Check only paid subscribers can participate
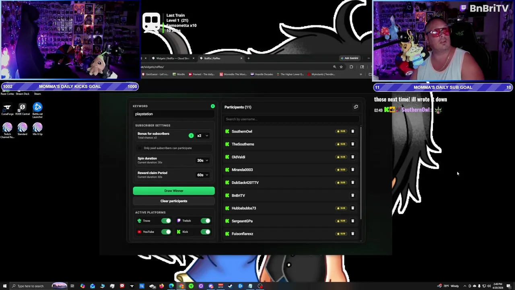 pyautogui.click(x=140, y=148)
